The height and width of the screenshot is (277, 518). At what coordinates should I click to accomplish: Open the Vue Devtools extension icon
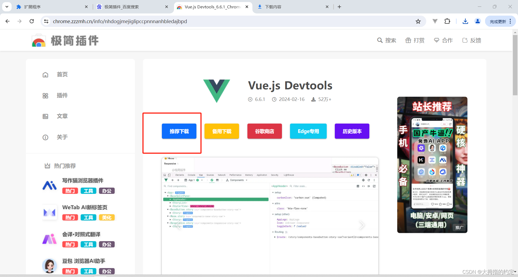[x=435, y=21]
